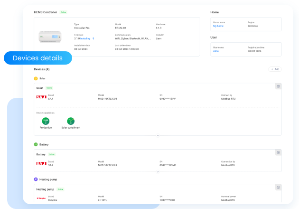Open Solar device settings gear

278,86
